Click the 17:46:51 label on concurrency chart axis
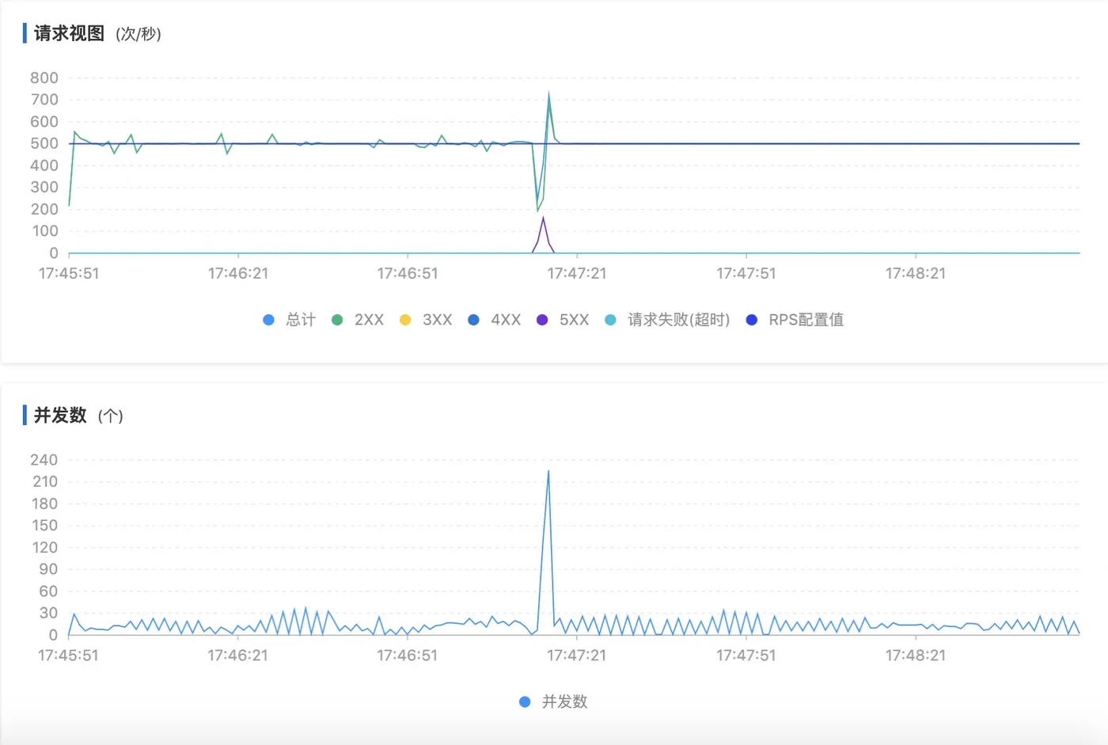Viewport: 1108px width, 745px height. tap(408, 656)
